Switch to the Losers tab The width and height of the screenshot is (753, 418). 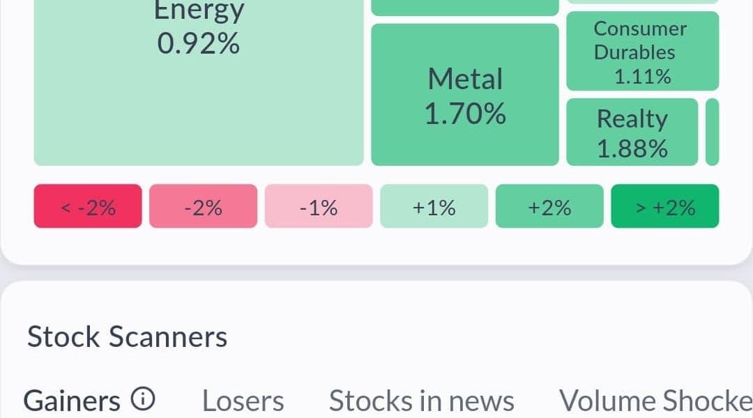pyautogui.click(x=243, y=401)
